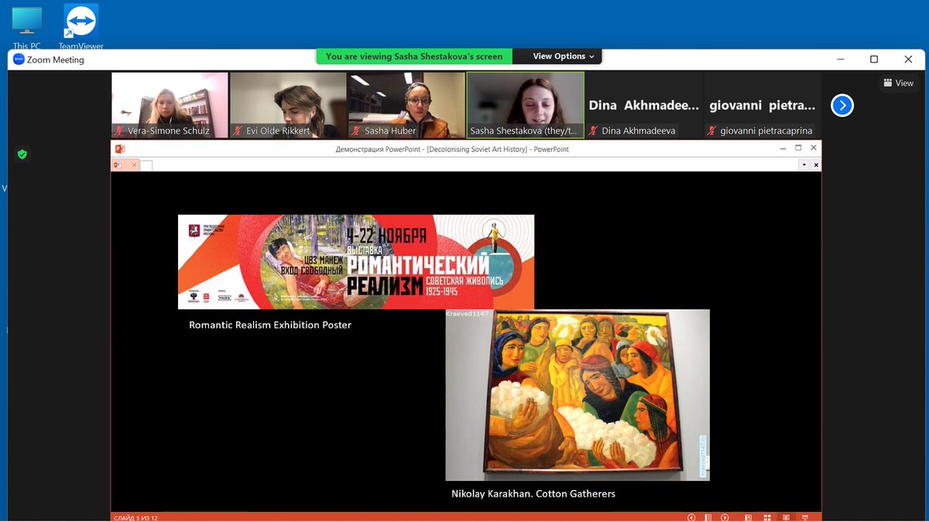The image size is (929, 522).
Task: Toggle Dina Akhmadeeva's muted mic icon
Action: tap(592, 131)
